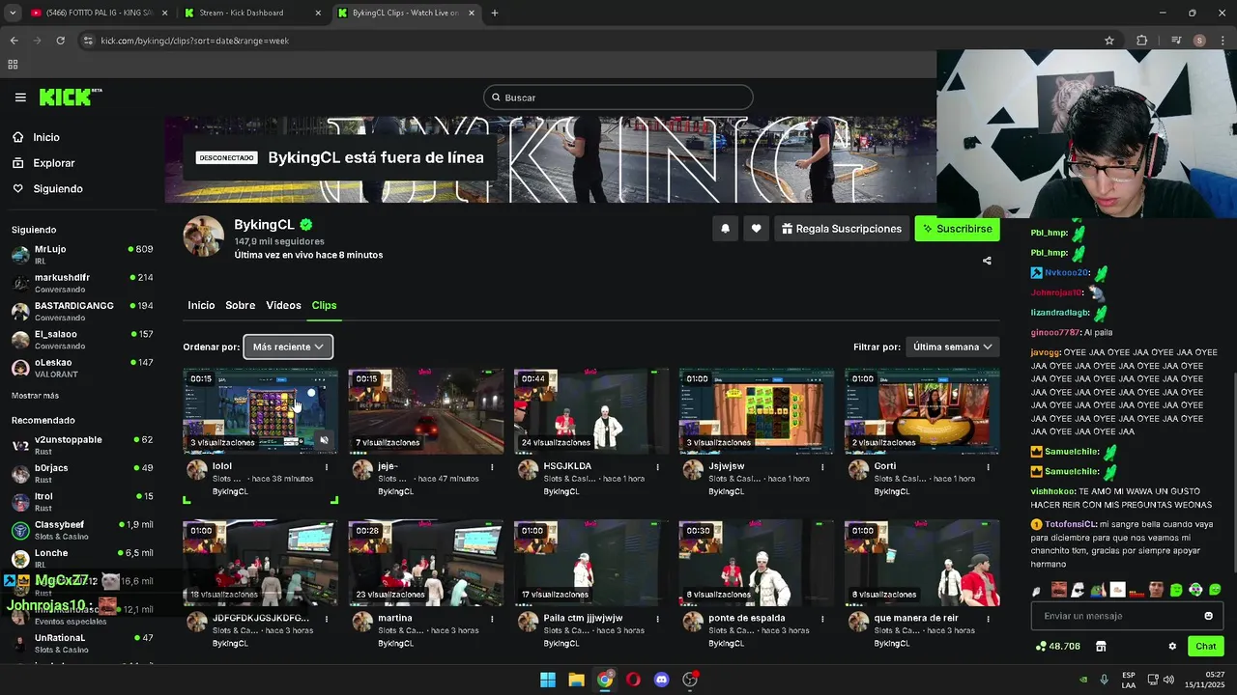The width and height of the screenshot is (1237, 695).
Task: Go to the KICK logo home
Action: (70, 97)
